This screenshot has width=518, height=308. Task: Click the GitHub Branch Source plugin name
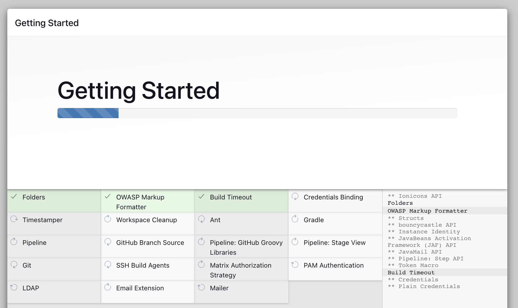(150, 243)
